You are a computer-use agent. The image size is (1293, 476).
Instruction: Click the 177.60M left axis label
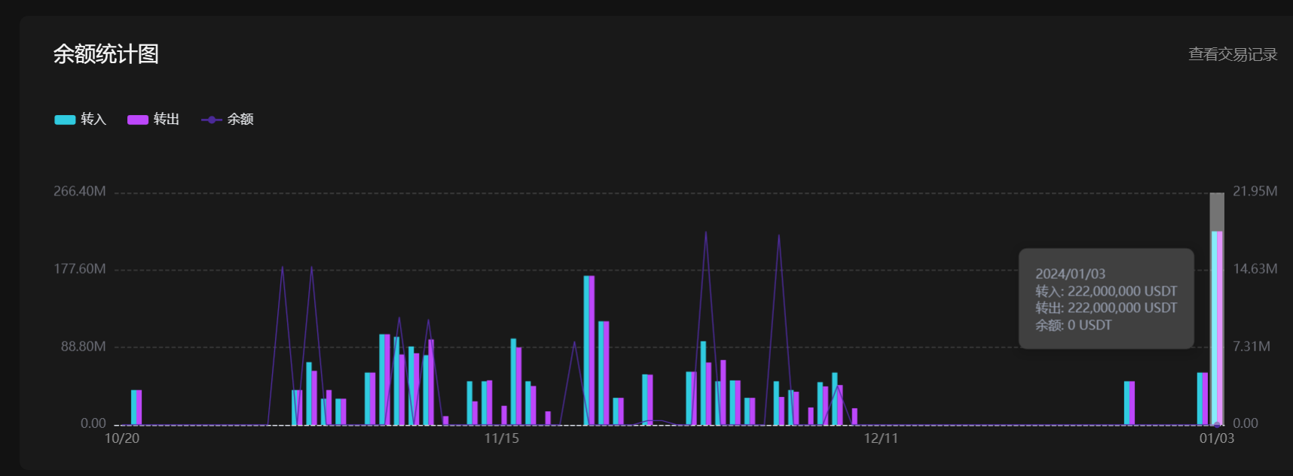79,269
